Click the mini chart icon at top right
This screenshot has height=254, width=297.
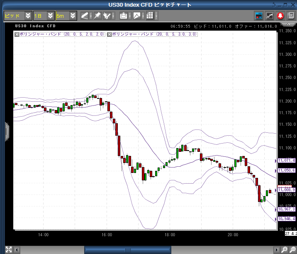tap(270, 16)
